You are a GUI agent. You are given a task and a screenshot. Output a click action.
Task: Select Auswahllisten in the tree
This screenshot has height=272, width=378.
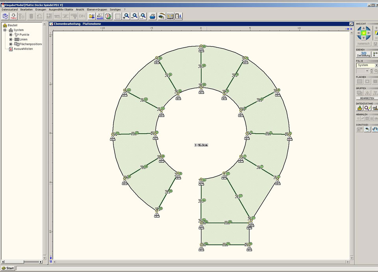point(23,49)
